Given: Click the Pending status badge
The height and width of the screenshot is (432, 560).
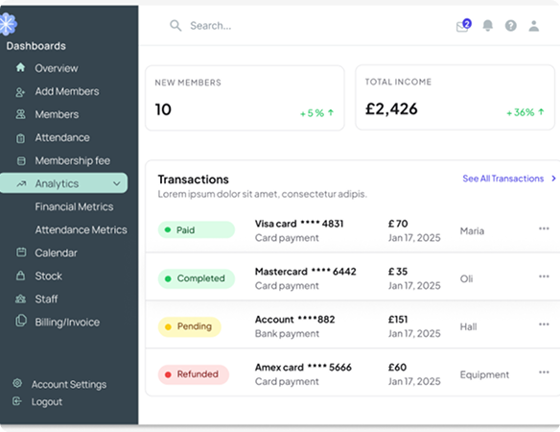Looking at the screenshot, I should pyautogui.click(x=189, y=326).
